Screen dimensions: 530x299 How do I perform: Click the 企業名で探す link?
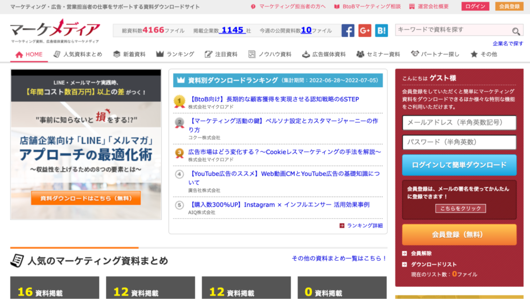(x=507, y=42)
